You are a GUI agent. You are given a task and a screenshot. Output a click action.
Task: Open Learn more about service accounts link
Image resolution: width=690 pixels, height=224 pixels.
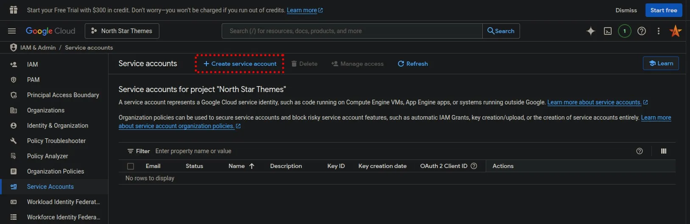(x=598, y=102)
